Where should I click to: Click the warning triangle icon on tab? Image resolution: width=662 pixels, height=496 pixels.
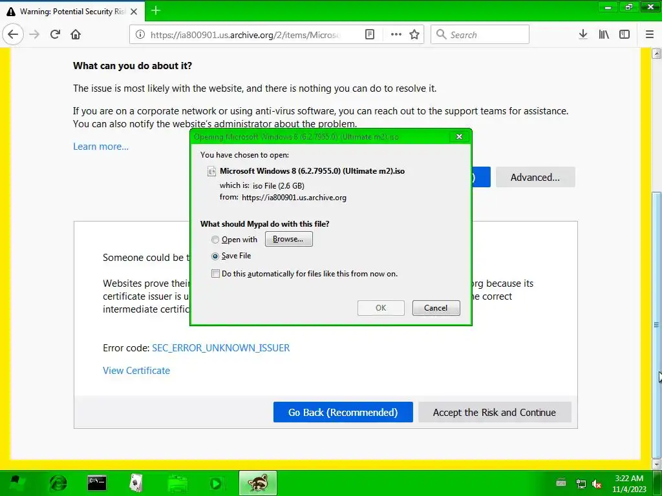point(12,12)
